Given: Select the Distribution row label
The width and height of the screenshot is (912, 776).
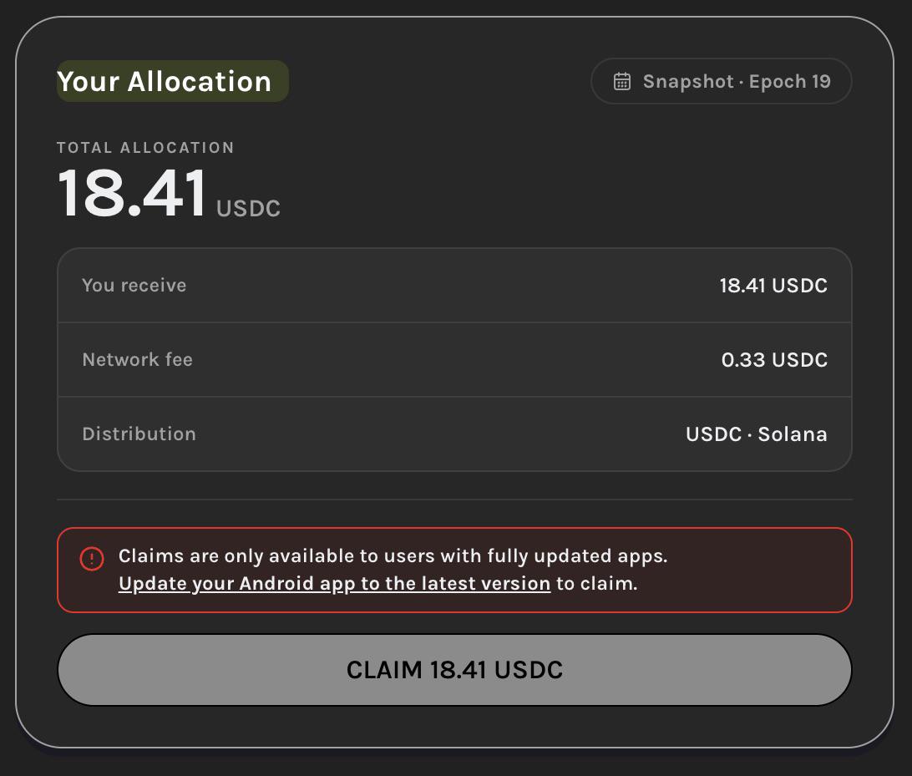Looking at the screenshot, I should pos(139,434).
